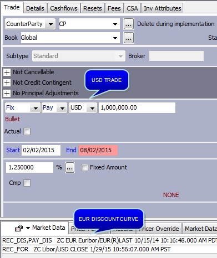Open the arrow menu beside the lock icon
Image resolution: width=217 pixels, height=258 pixels.
click(28, 228)
